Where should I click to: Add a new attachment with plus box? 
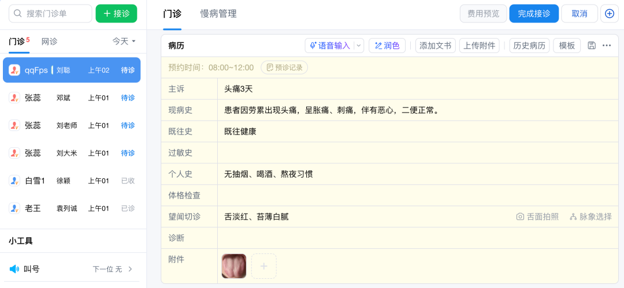[x=263, y=266]
